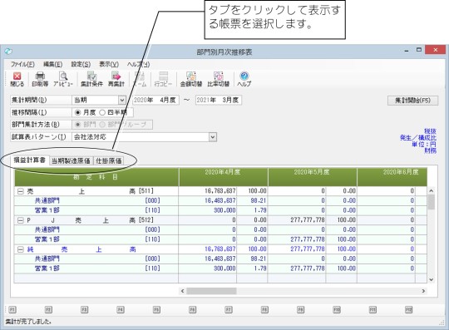Collapse the 売上高 [511] row
Screen dimensions: 449x330
click(20, 191)
